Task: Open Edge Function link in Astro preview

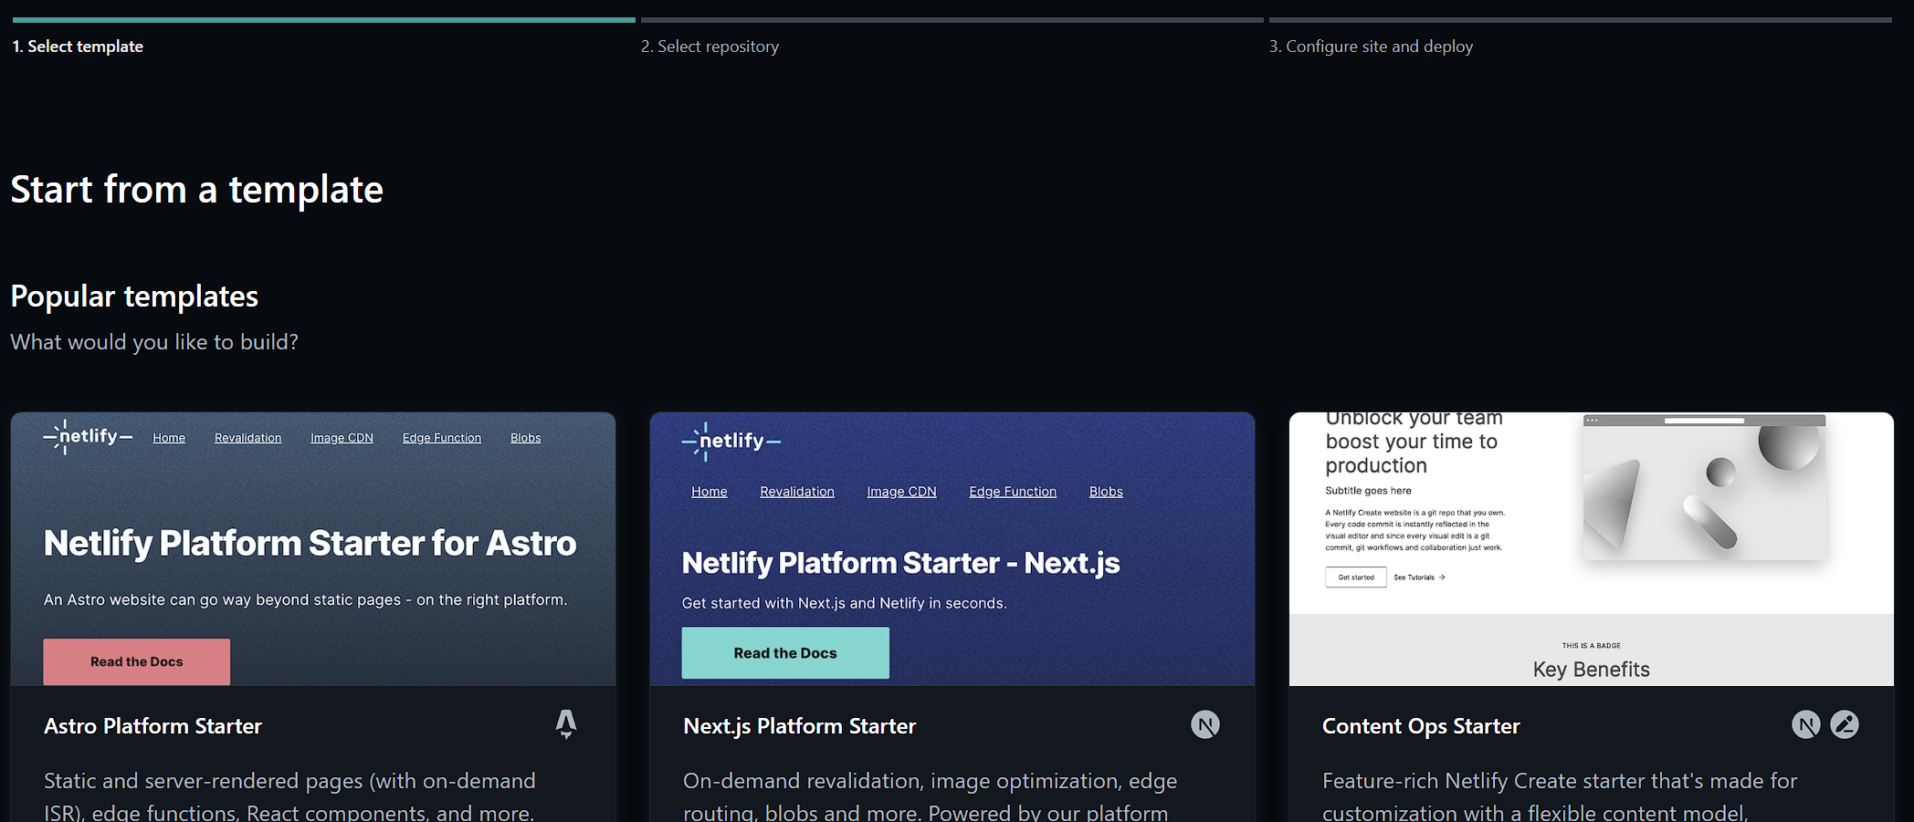Action: (x=442, y=438)
